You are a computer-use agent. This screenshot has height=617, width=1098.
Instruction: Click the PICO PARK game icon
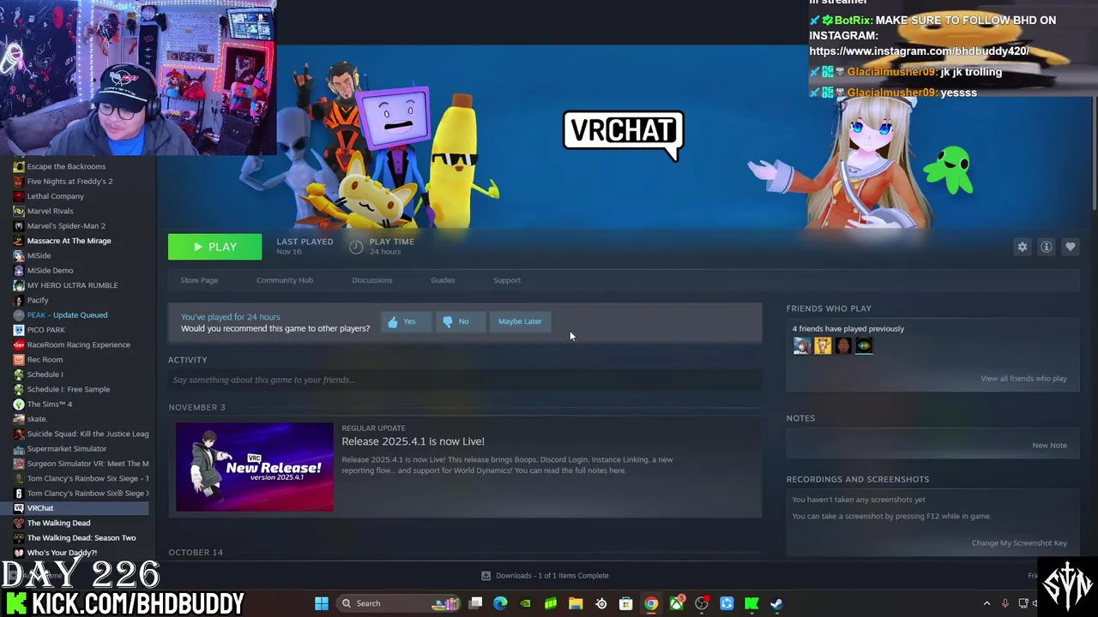(x=19, y=330)
